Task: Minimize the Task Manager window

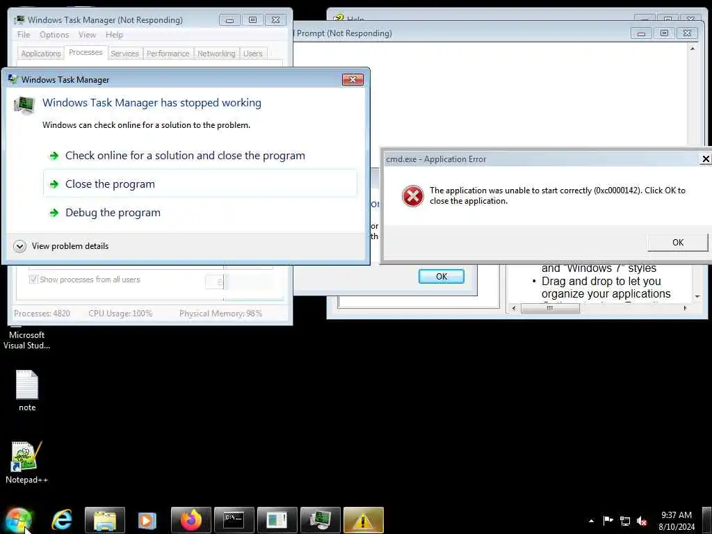Action: (x=229, y=20)
